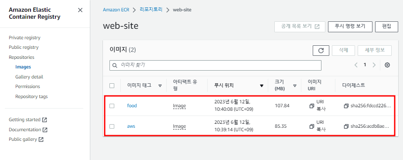The image size is (403, 160).
Task: Open Repository tags sidebar item
Action: (x=31, y=96)
